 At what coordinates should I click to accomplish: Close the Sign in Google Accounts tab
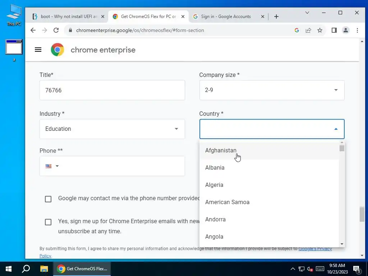click(263, 17)
